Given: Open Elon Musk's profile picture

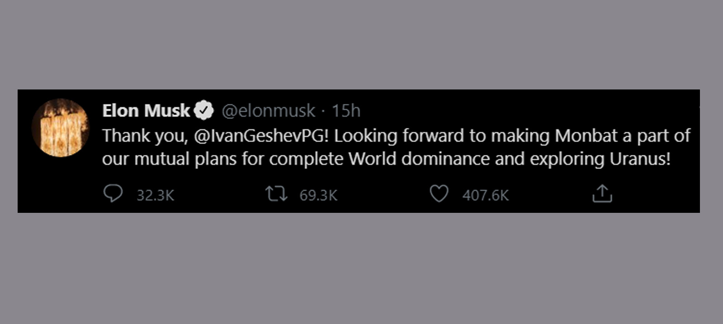Looking at the screenshot, I should [61, 128].
